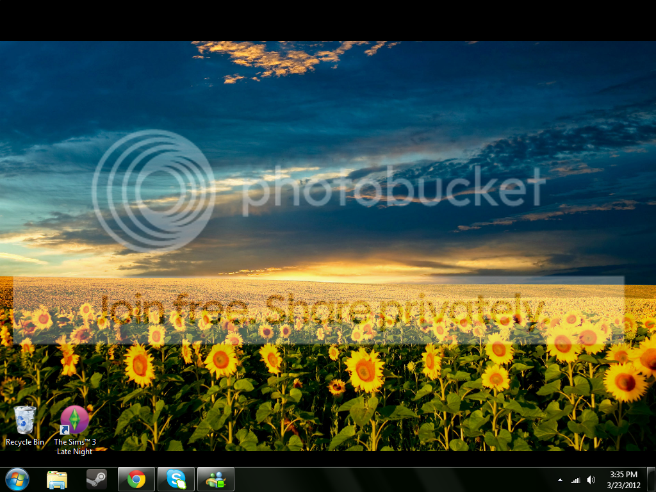Open the Windows Live Messenger taskbar button
The height and width of the screenshot is (492, 656).
coord(216,479)
